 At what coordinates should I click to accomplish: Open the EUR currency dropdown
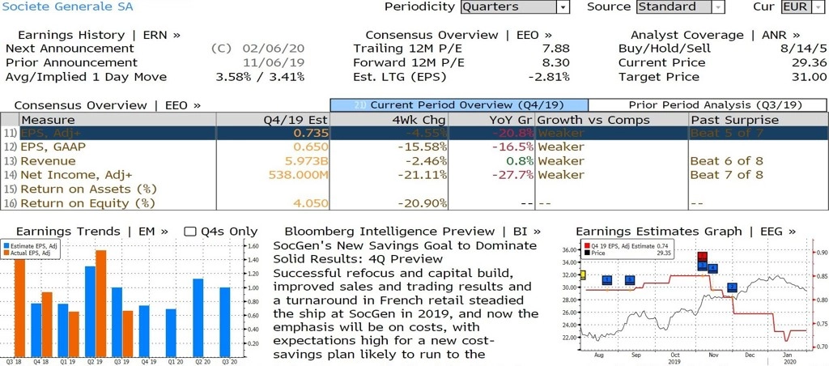802,6
